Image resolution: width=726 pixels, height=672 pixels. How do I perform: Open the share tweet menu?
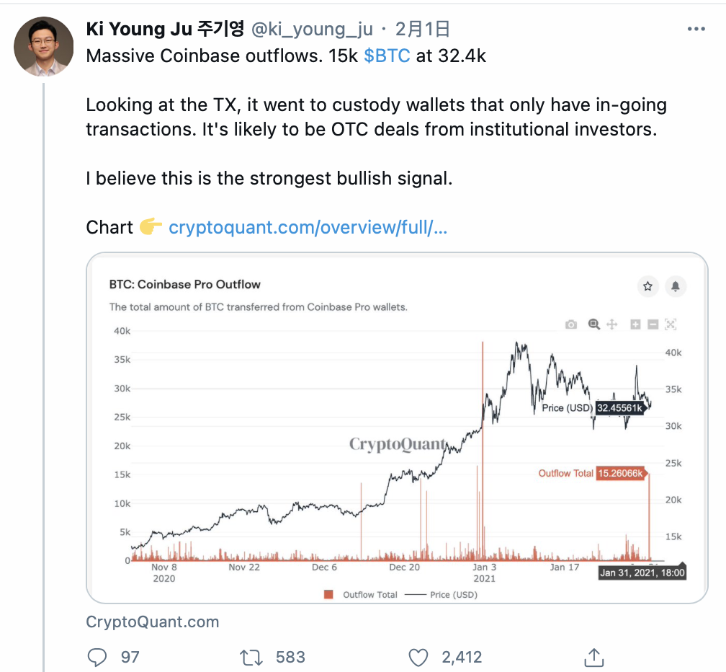pos(593,657)
